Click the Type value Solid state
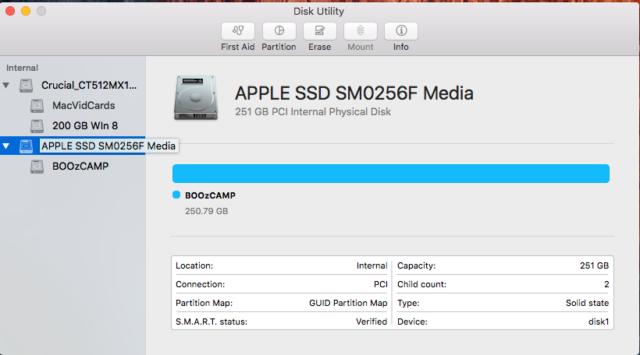Image resolution: width=640 pixels, height=355 pixels. (588, 304)
